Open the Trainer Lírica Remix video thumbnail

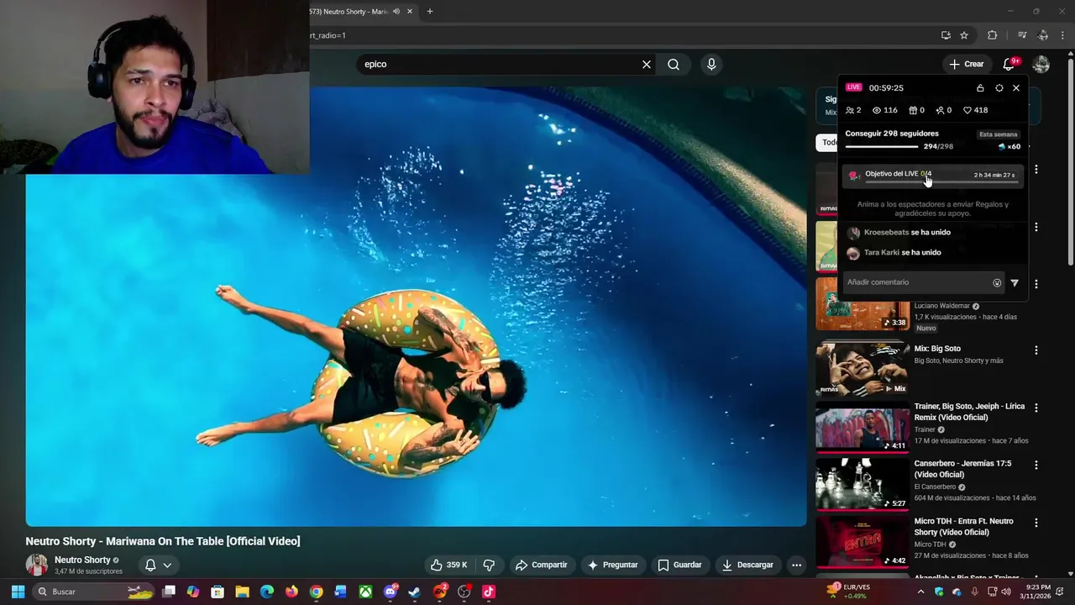tap(863, 427)
